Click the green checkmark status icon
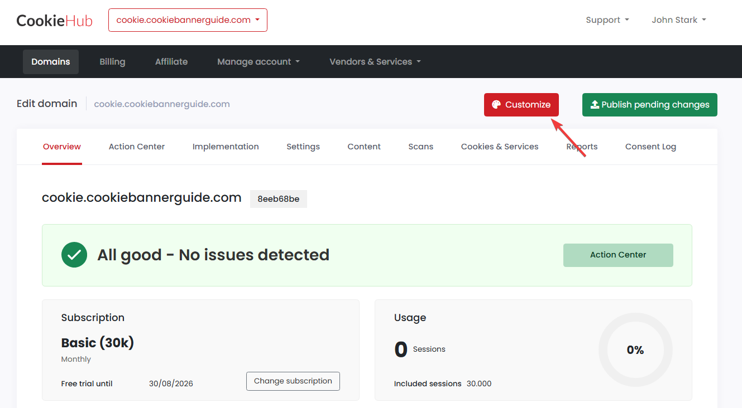This screenshot has height=408, width=742. click(74, 255)
